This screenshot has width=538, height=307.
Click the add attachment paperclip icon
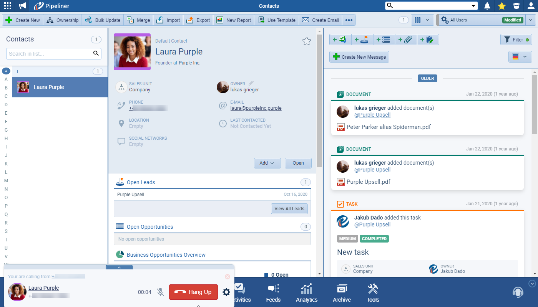click(405, 40)
